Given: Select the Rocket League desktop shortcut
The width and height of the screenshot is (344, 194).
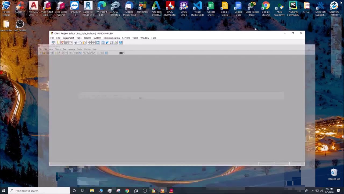Looking at the screenshot, I should [6, 9].
